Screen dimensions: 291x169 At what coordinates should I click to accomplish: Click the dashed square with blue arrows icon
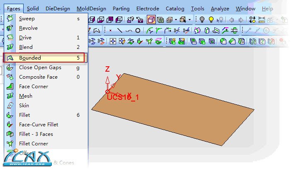pyautogui.click(x=113, y=41)
